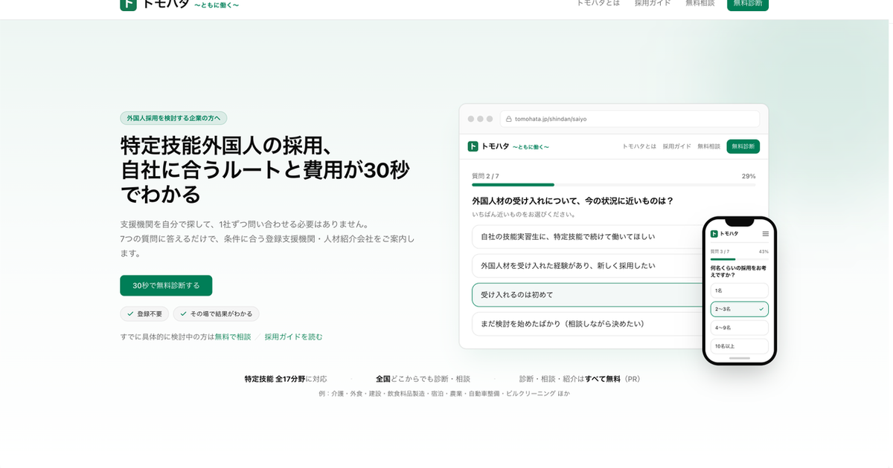Click the green 無料診断 button in the top header
The image size is (893, 468).
pyautogui.click(x=748, y=4)
